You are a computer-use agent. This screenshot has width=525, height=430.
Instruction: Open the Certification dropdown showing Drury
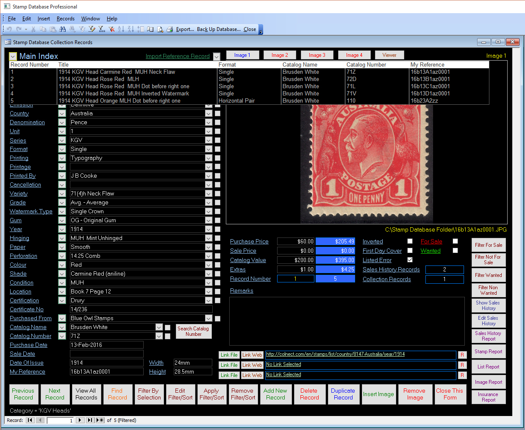208,301
